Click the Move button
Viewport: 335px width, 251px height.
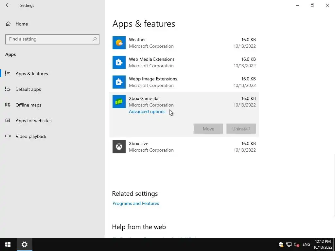click(x=208, y=129)
